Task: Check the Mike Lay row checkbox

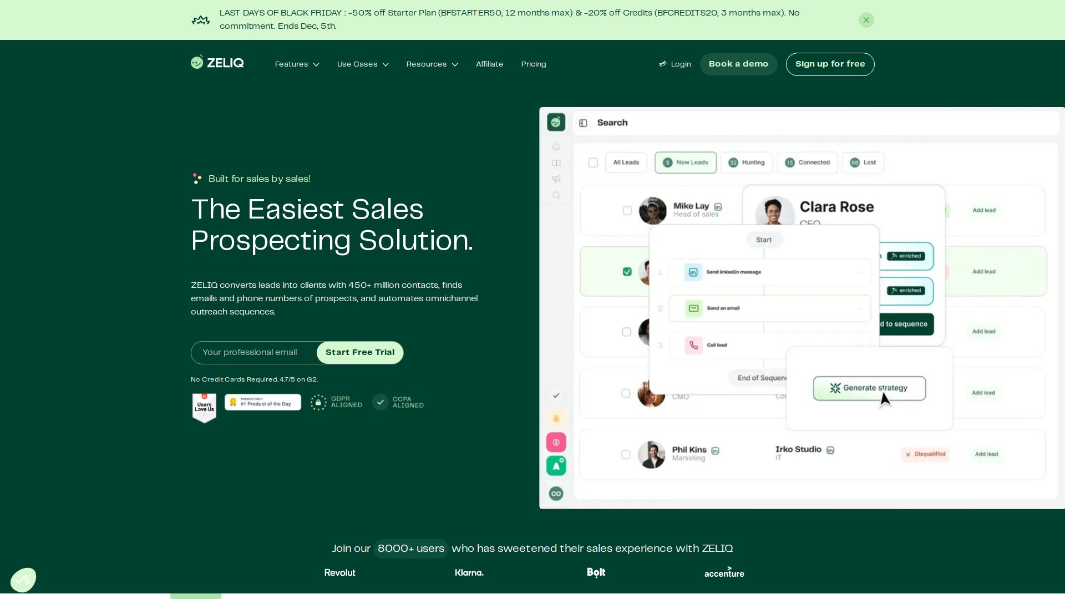Action: (x=627, y=211)
